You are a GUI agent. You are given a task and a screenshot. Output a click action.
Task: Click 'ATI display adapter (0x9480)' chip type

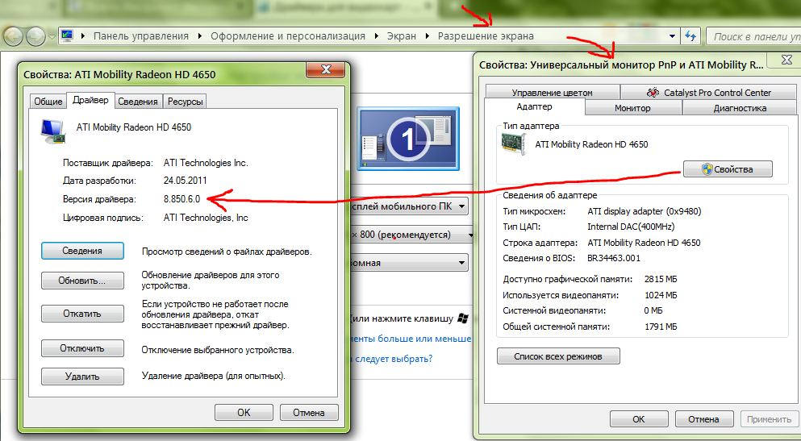tap(645, 210)
